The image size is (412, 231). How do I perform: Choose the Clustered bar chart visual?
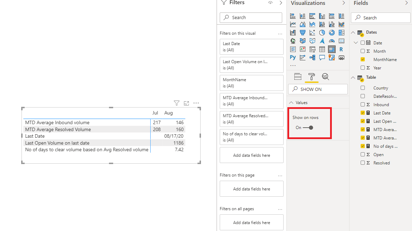pos(312,16)
